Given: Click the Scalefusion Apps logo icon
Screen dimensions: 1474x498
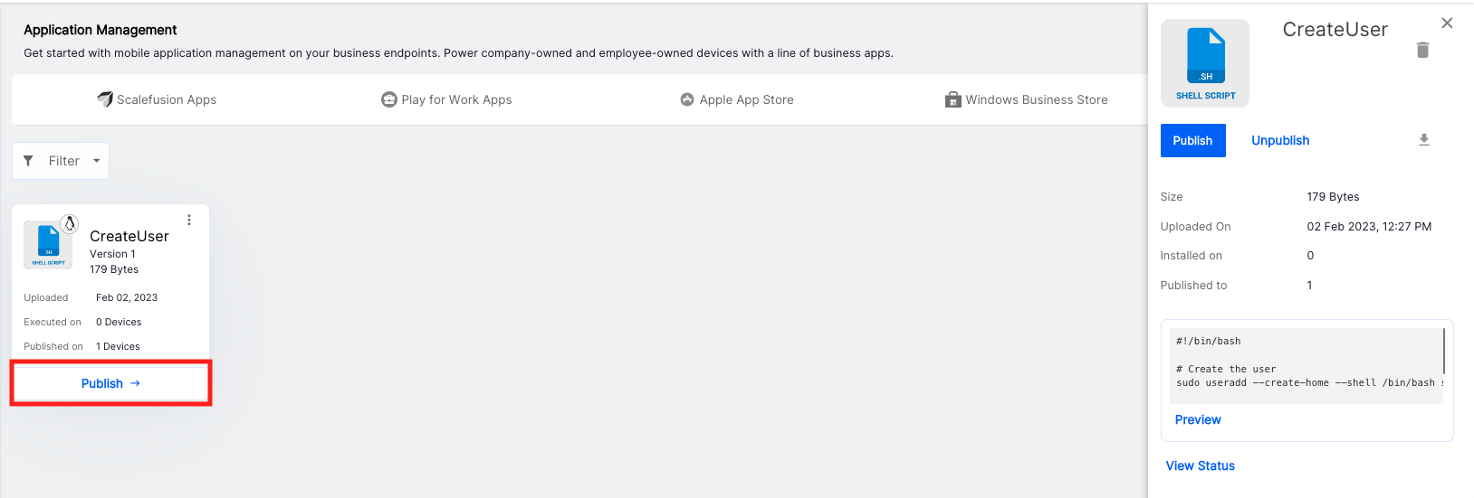Looking at the screenshot, I should tap(105, 99).
